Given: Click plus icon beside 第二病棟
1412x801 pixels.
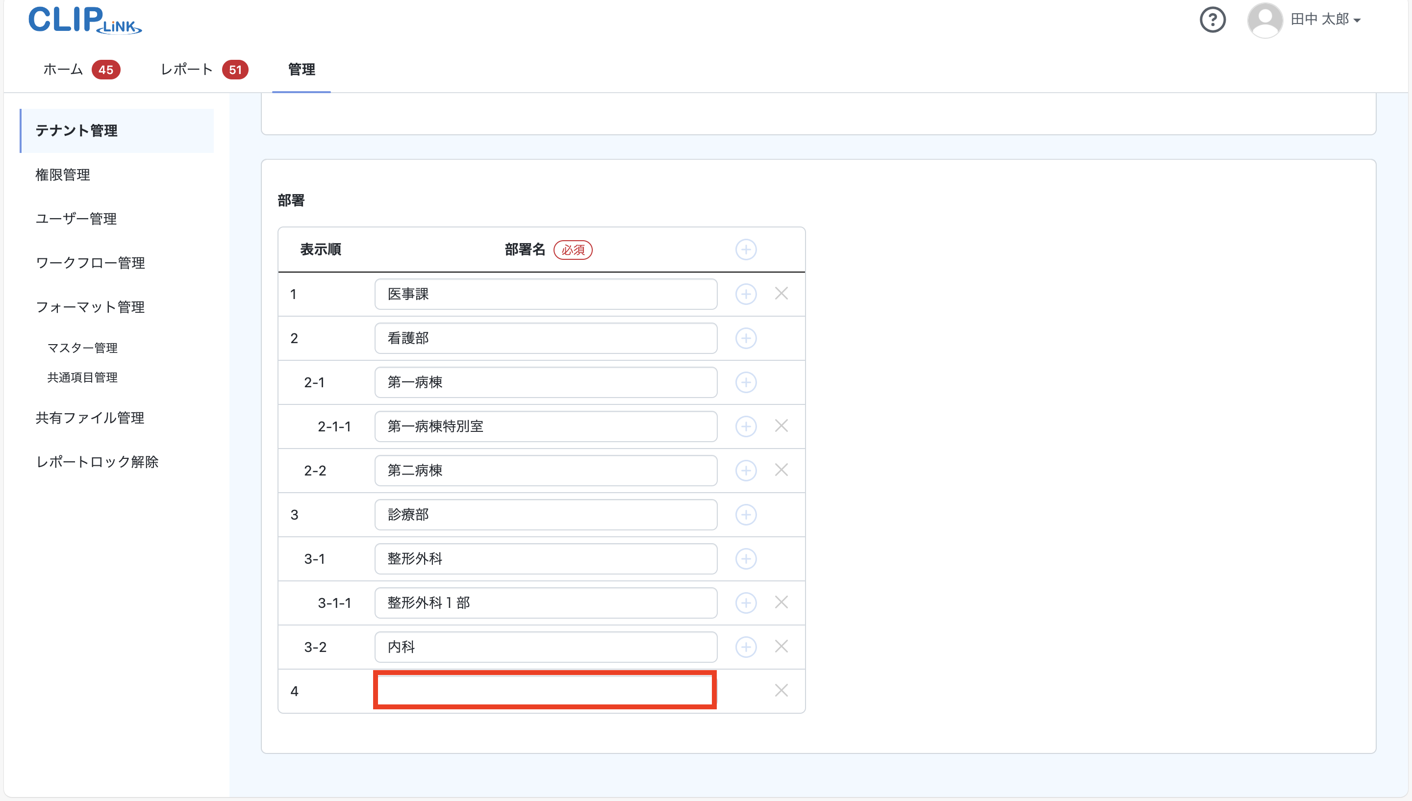Looking at the screenshot, I should 746,471.
